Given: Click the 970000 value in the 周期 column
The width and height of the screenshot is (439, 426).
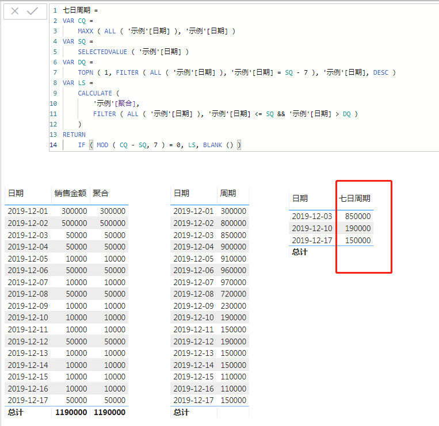Looking at the screenshot, I should pyautogui.click(x=234, y=282).
